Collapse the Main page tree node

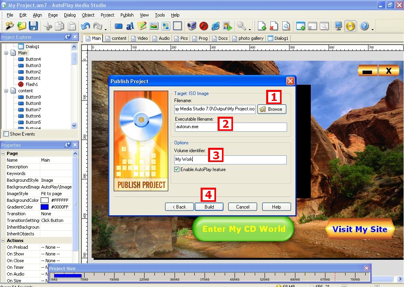tap(6, 53)
